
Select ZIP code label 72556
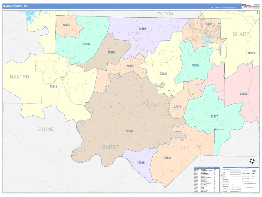129,131
